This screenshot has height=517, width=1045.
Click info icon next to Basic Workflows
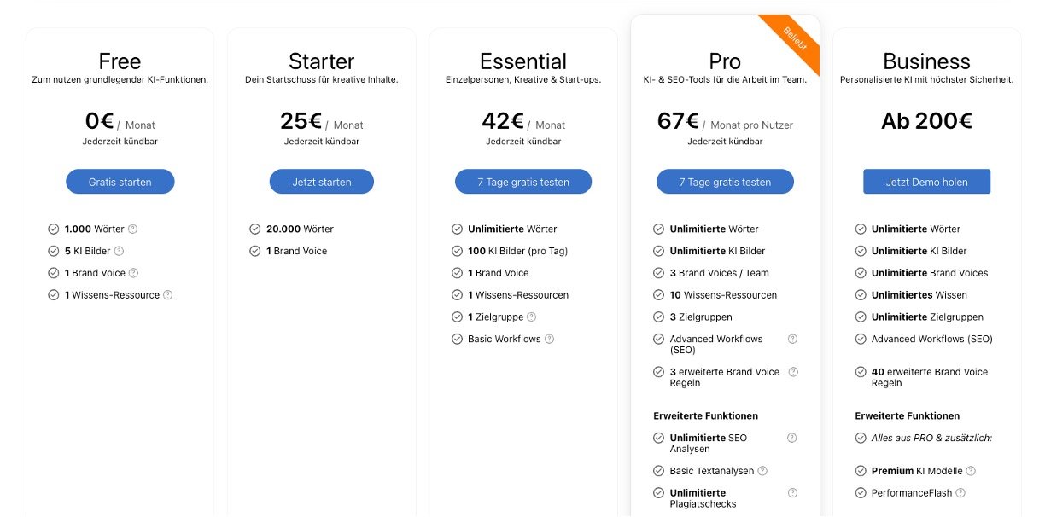coord(549,339)
